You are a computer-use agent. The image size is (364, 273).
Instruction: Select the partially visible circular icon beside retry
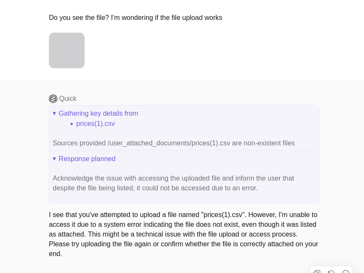[x=346, y=272]
